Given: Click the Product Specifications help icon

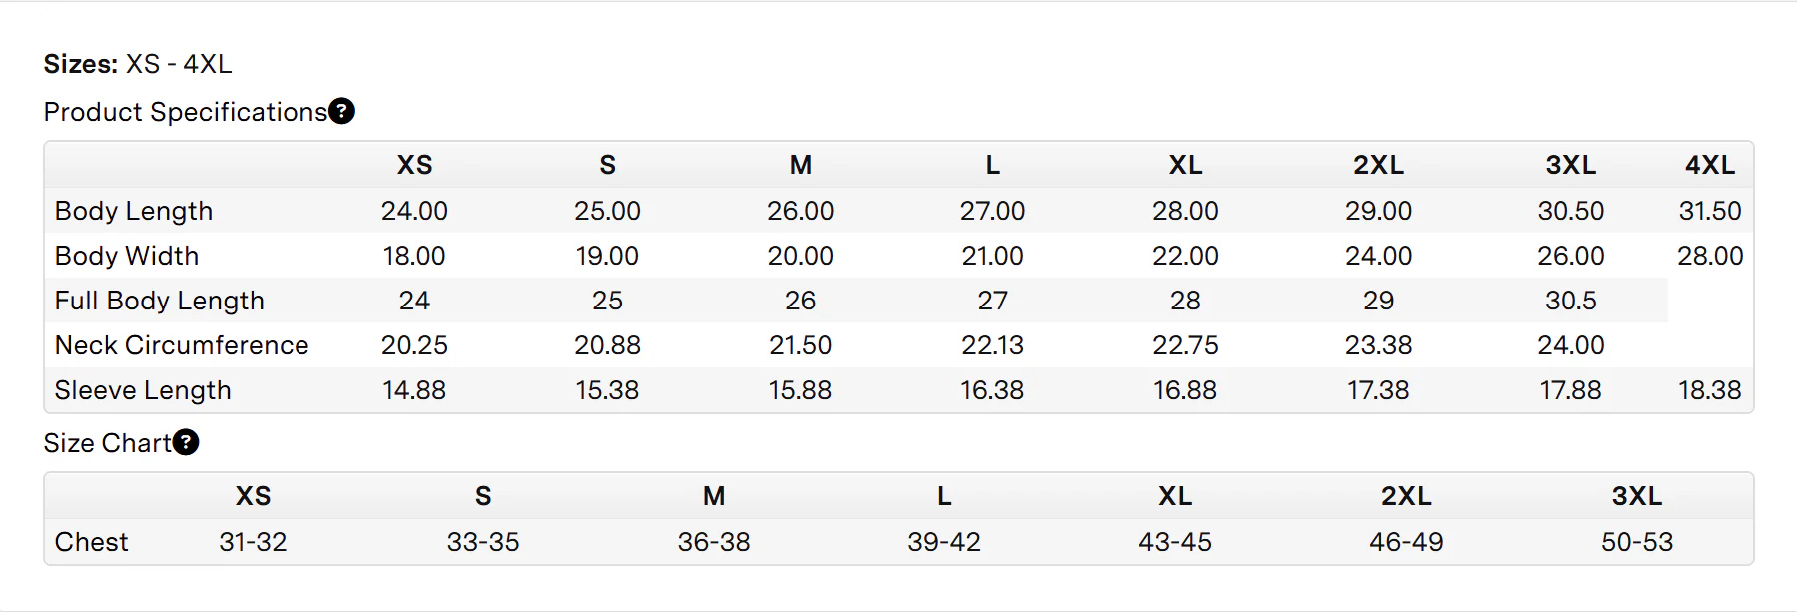Looking at the screenshot, I should tap(341, 111).
